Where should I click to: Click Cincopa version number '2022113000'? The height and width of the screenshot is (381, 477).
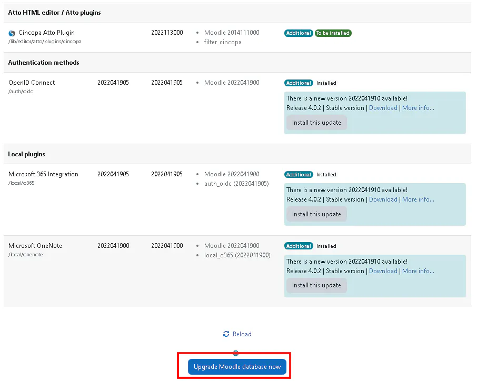coord(167,33)
